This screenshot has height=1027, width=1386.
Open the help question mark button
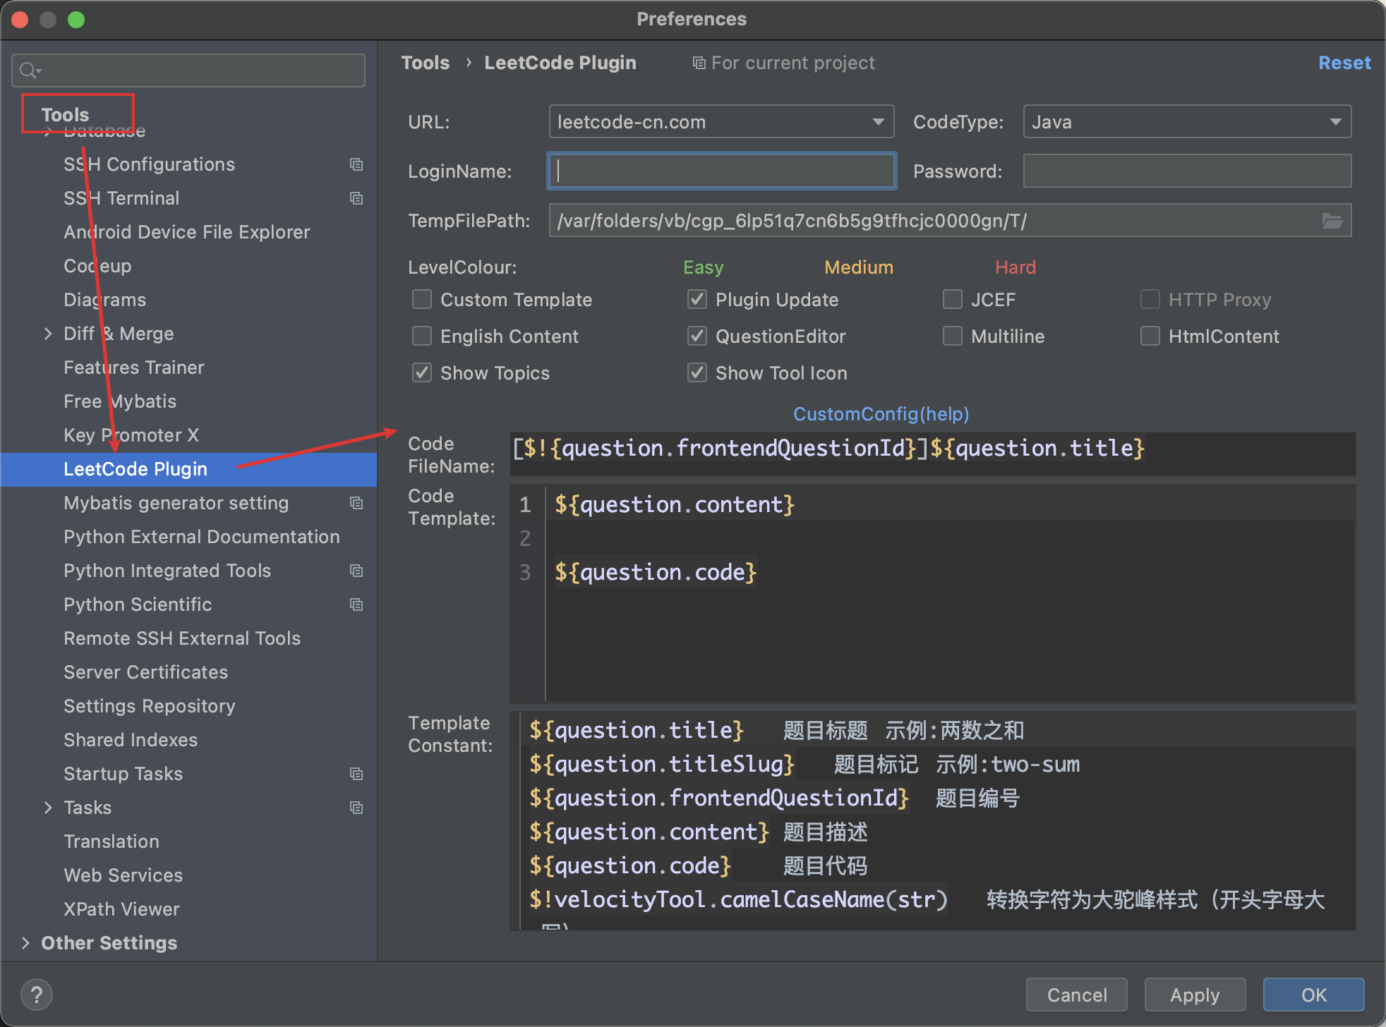37,995
